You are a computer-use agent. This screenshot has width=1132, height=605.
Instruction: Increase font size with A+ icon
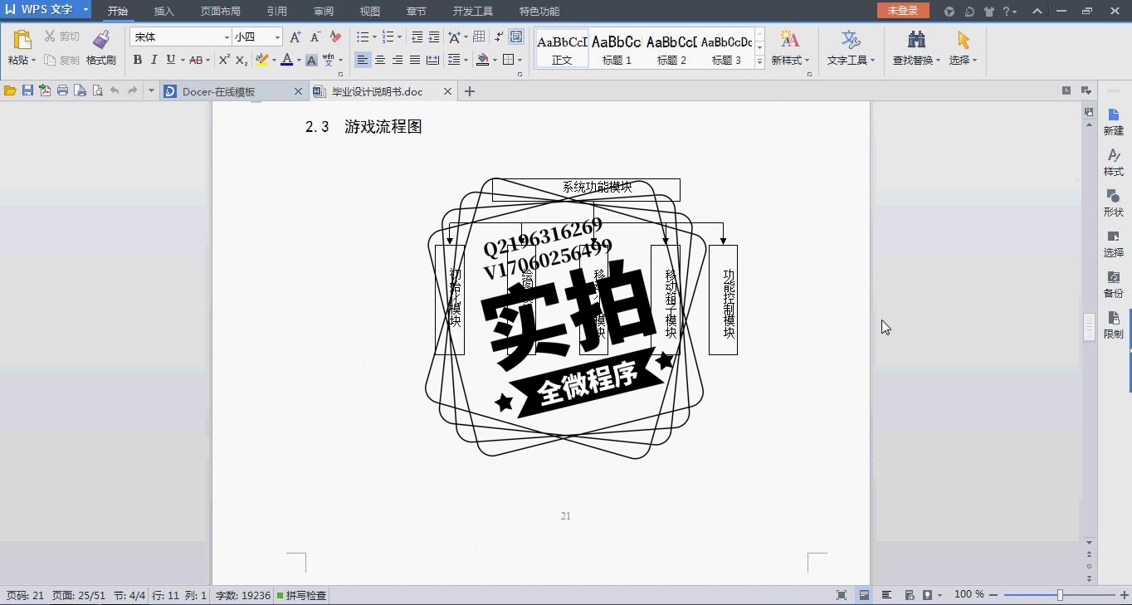(295, 37)
